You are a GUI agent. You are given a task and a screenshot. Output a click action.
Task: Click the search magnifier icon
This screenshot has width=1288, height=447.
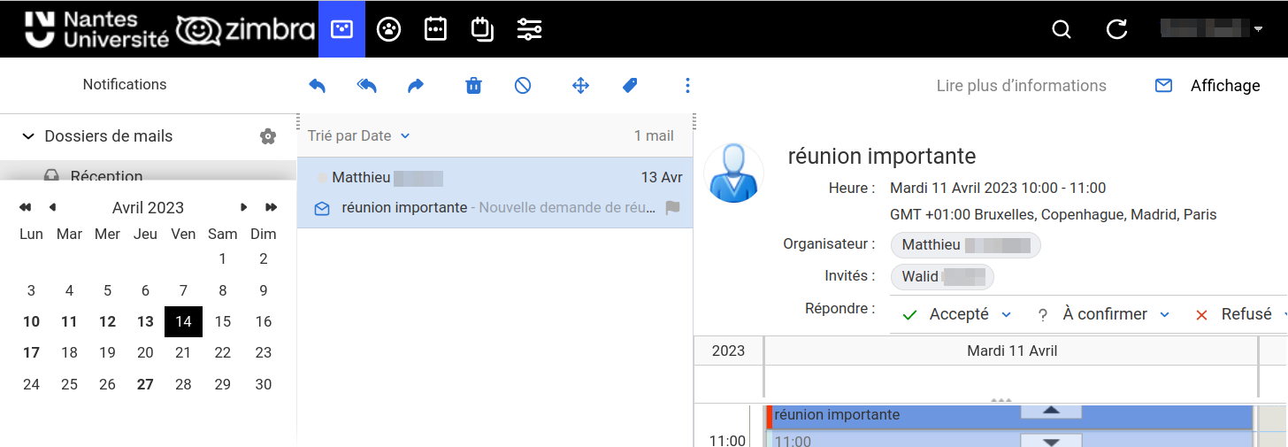1061,30
